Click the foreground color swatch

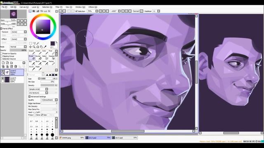click(52, 44)
